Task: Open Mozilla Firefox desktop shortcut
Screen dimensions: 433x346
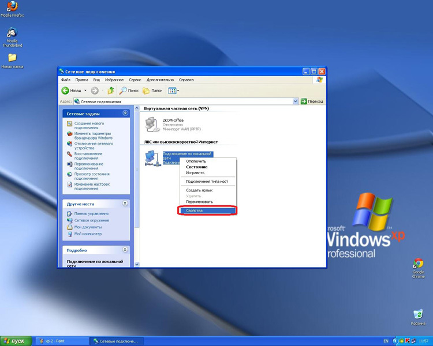Action: coord(12,9)
